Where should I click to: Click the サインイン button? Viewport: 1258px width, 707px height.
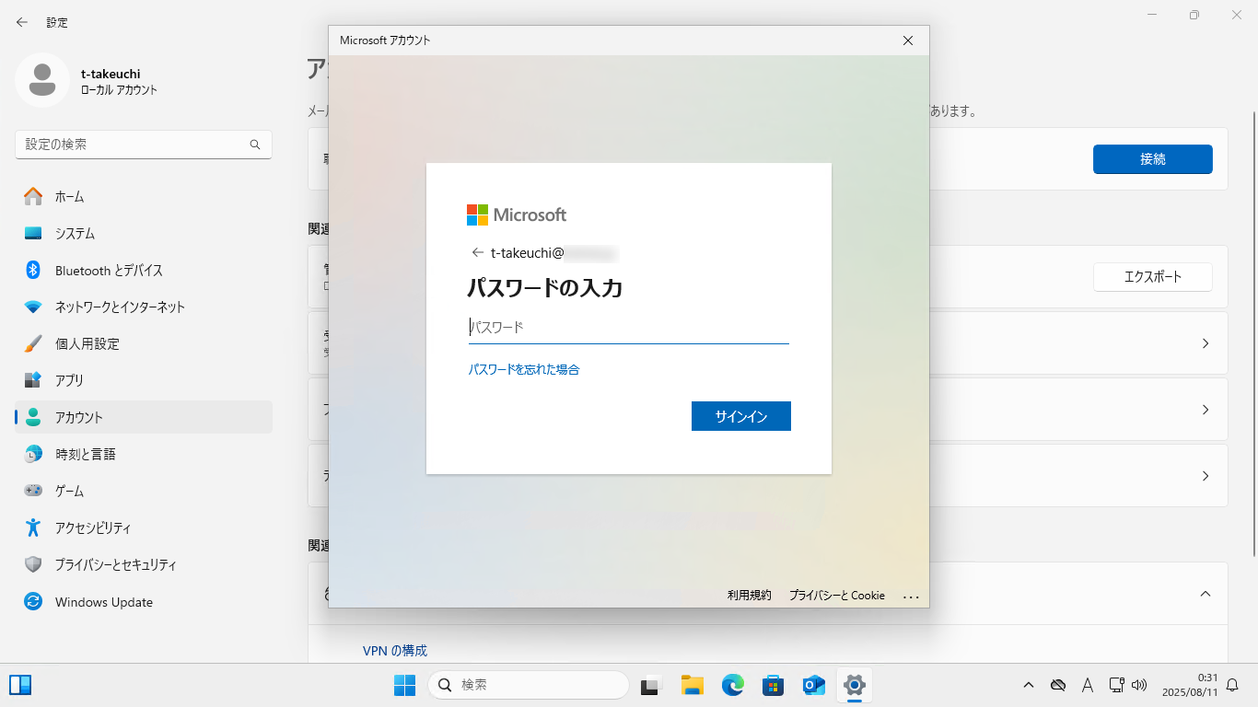pos(741,416)
